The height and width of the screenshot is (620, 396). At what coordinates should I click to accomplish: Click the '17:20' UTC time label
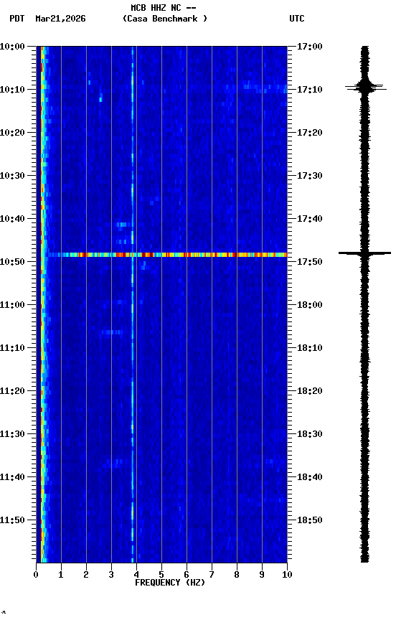[x=310, y=133]
